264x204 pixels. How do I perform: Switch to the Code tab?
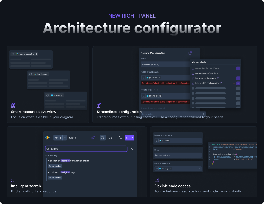coord(73,138)
